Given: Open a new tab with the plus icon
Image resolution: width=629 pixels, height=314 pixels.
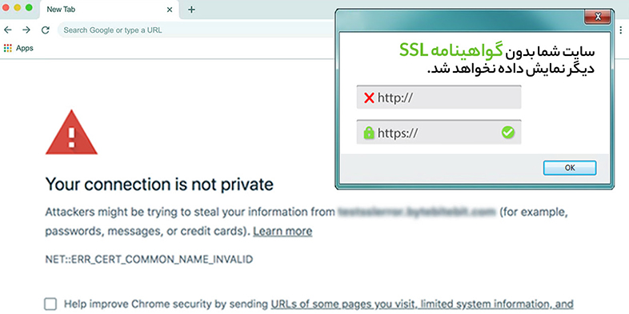Looking at the screenshot, I should point(191,10).
